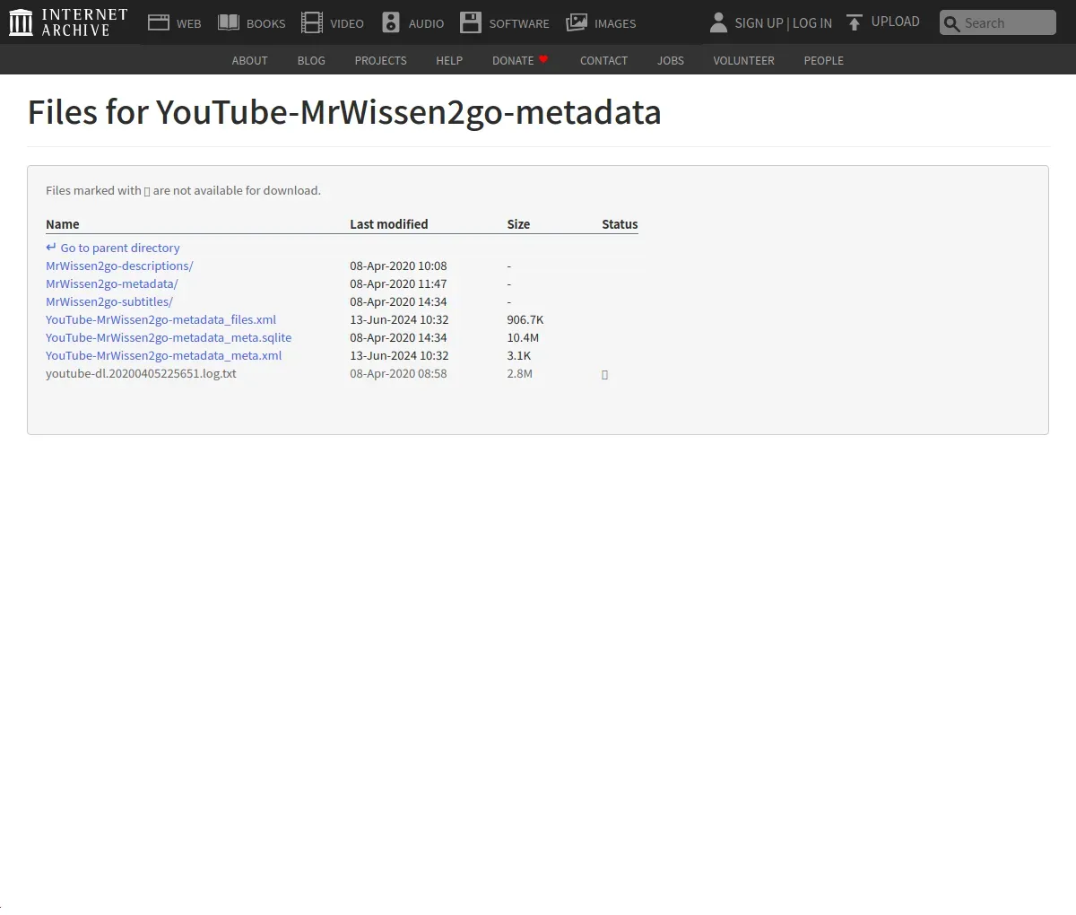Click the files not available for download note

183,190
